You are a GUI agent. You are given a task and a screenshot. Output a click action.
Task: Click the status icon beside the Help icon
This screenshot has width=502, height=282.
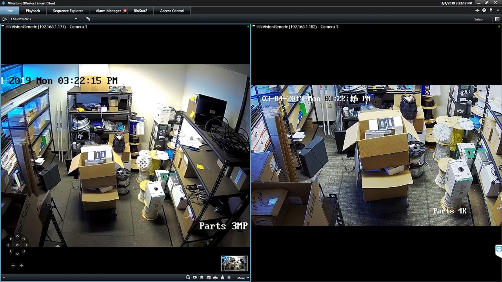tap(477, 11)
